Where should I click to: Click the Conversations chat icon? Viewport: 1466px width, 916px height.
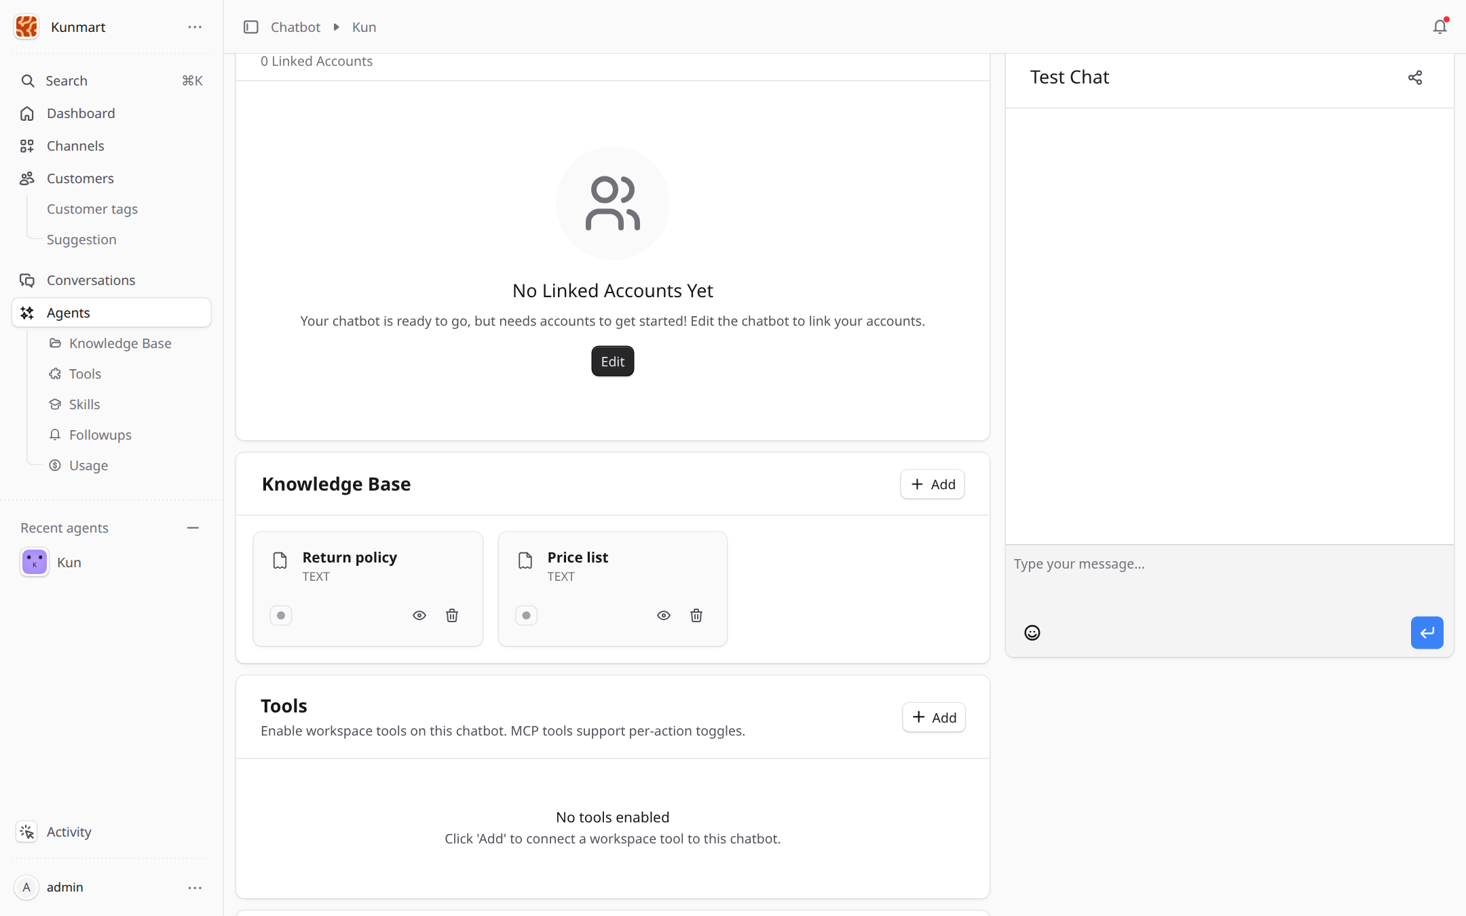27,280
